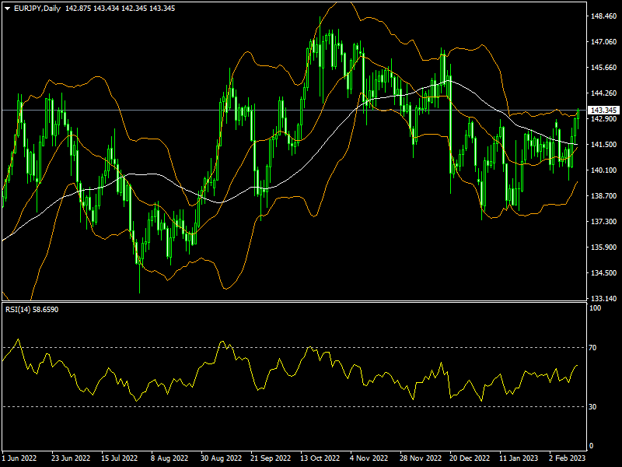Click the RSI scale label 30
This screenshot has height=467, width=622.
point(592,406)
